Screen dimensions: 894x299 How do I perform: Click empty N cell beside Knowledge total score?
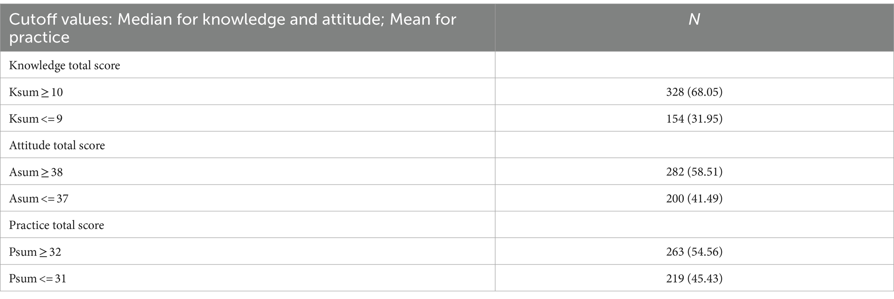[694, 65]
